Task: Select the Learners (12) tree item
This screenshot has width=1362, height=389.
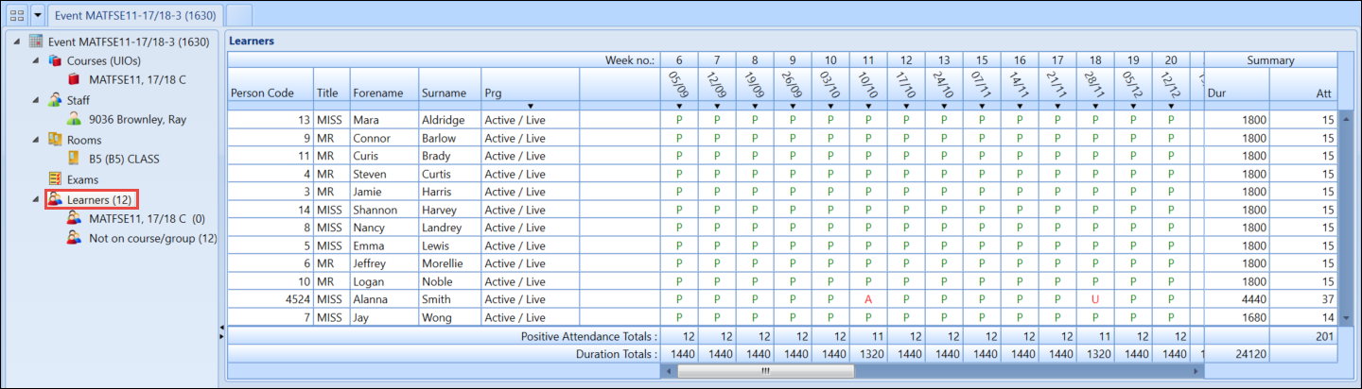Action: [99, 199]
